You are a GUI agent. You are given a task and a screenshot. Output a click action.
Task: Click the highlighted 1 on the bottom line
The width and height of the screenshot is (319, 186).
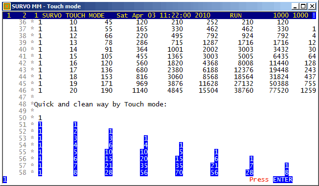click(5, 180)
